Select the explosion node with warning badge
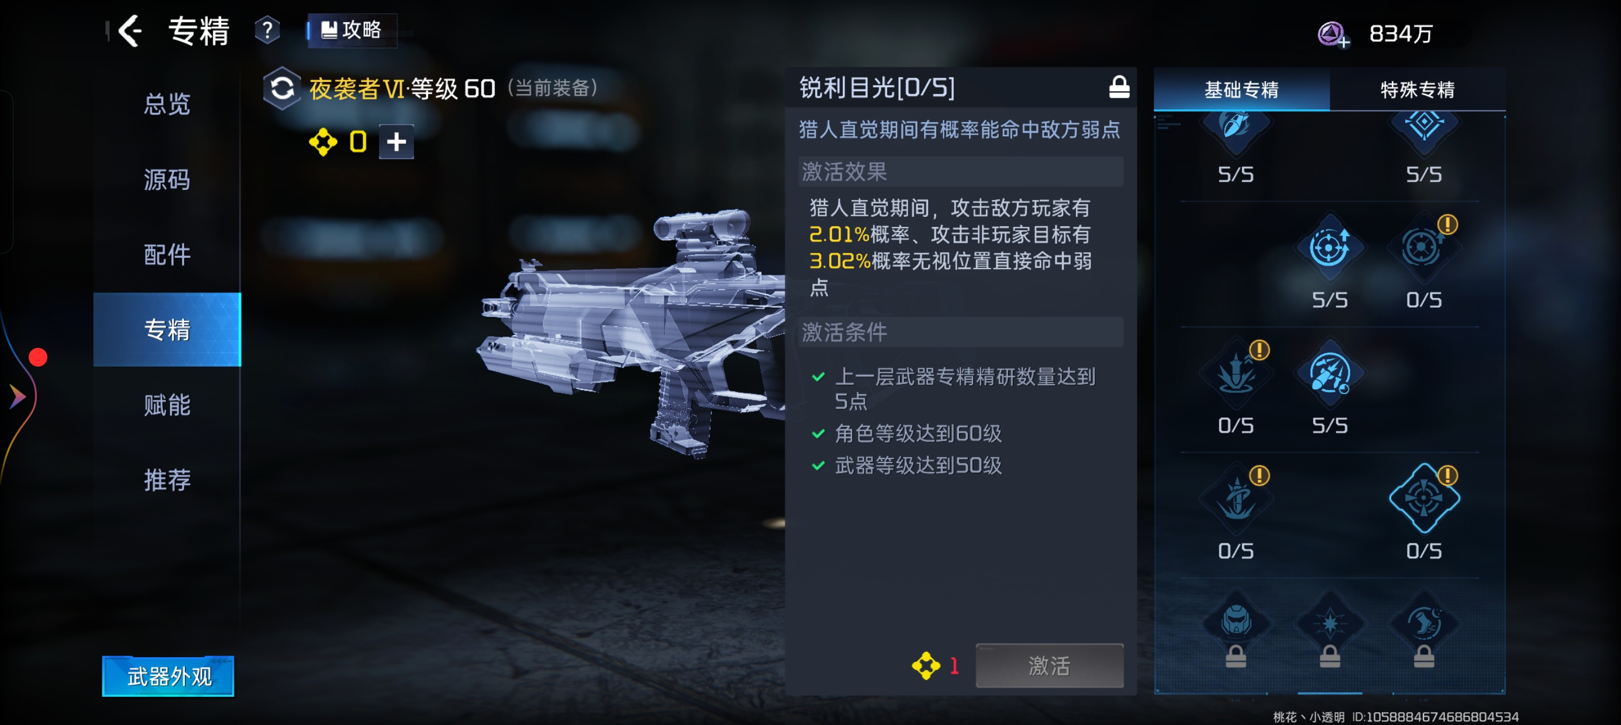This screenshot has width=1621, height=725. click(1236, 373)
